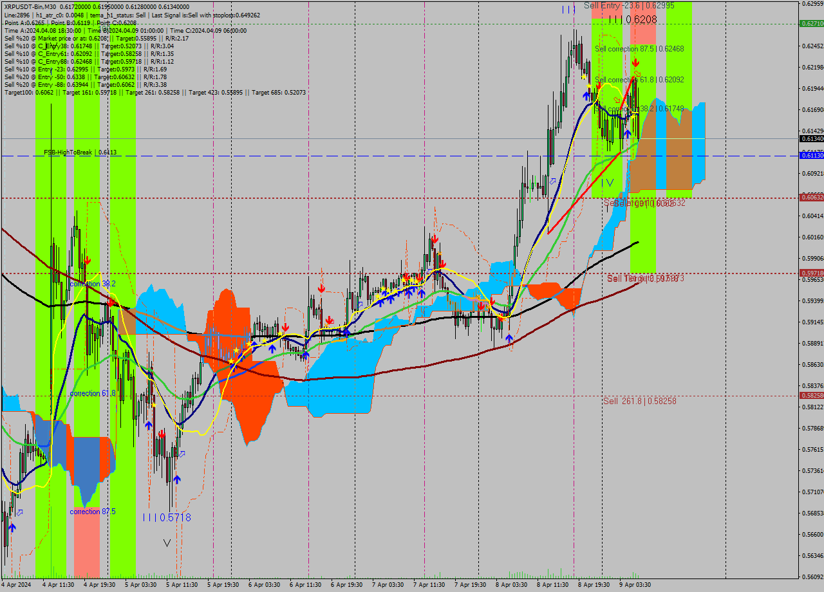Select 'Sell correction 87.5 | 0.62468' label

[639, 49]
